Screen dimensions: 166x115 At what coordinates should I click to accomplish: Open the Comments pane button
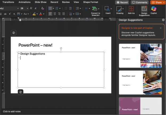point(139,2)
